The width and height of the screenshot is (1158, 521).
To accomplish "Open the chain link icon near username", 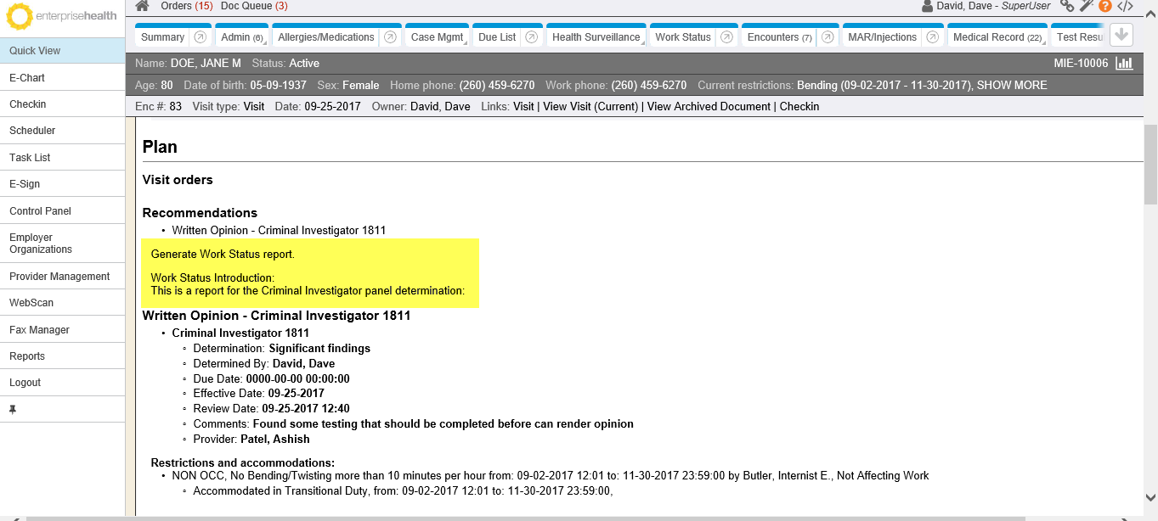I will (x=1067, y=6).
